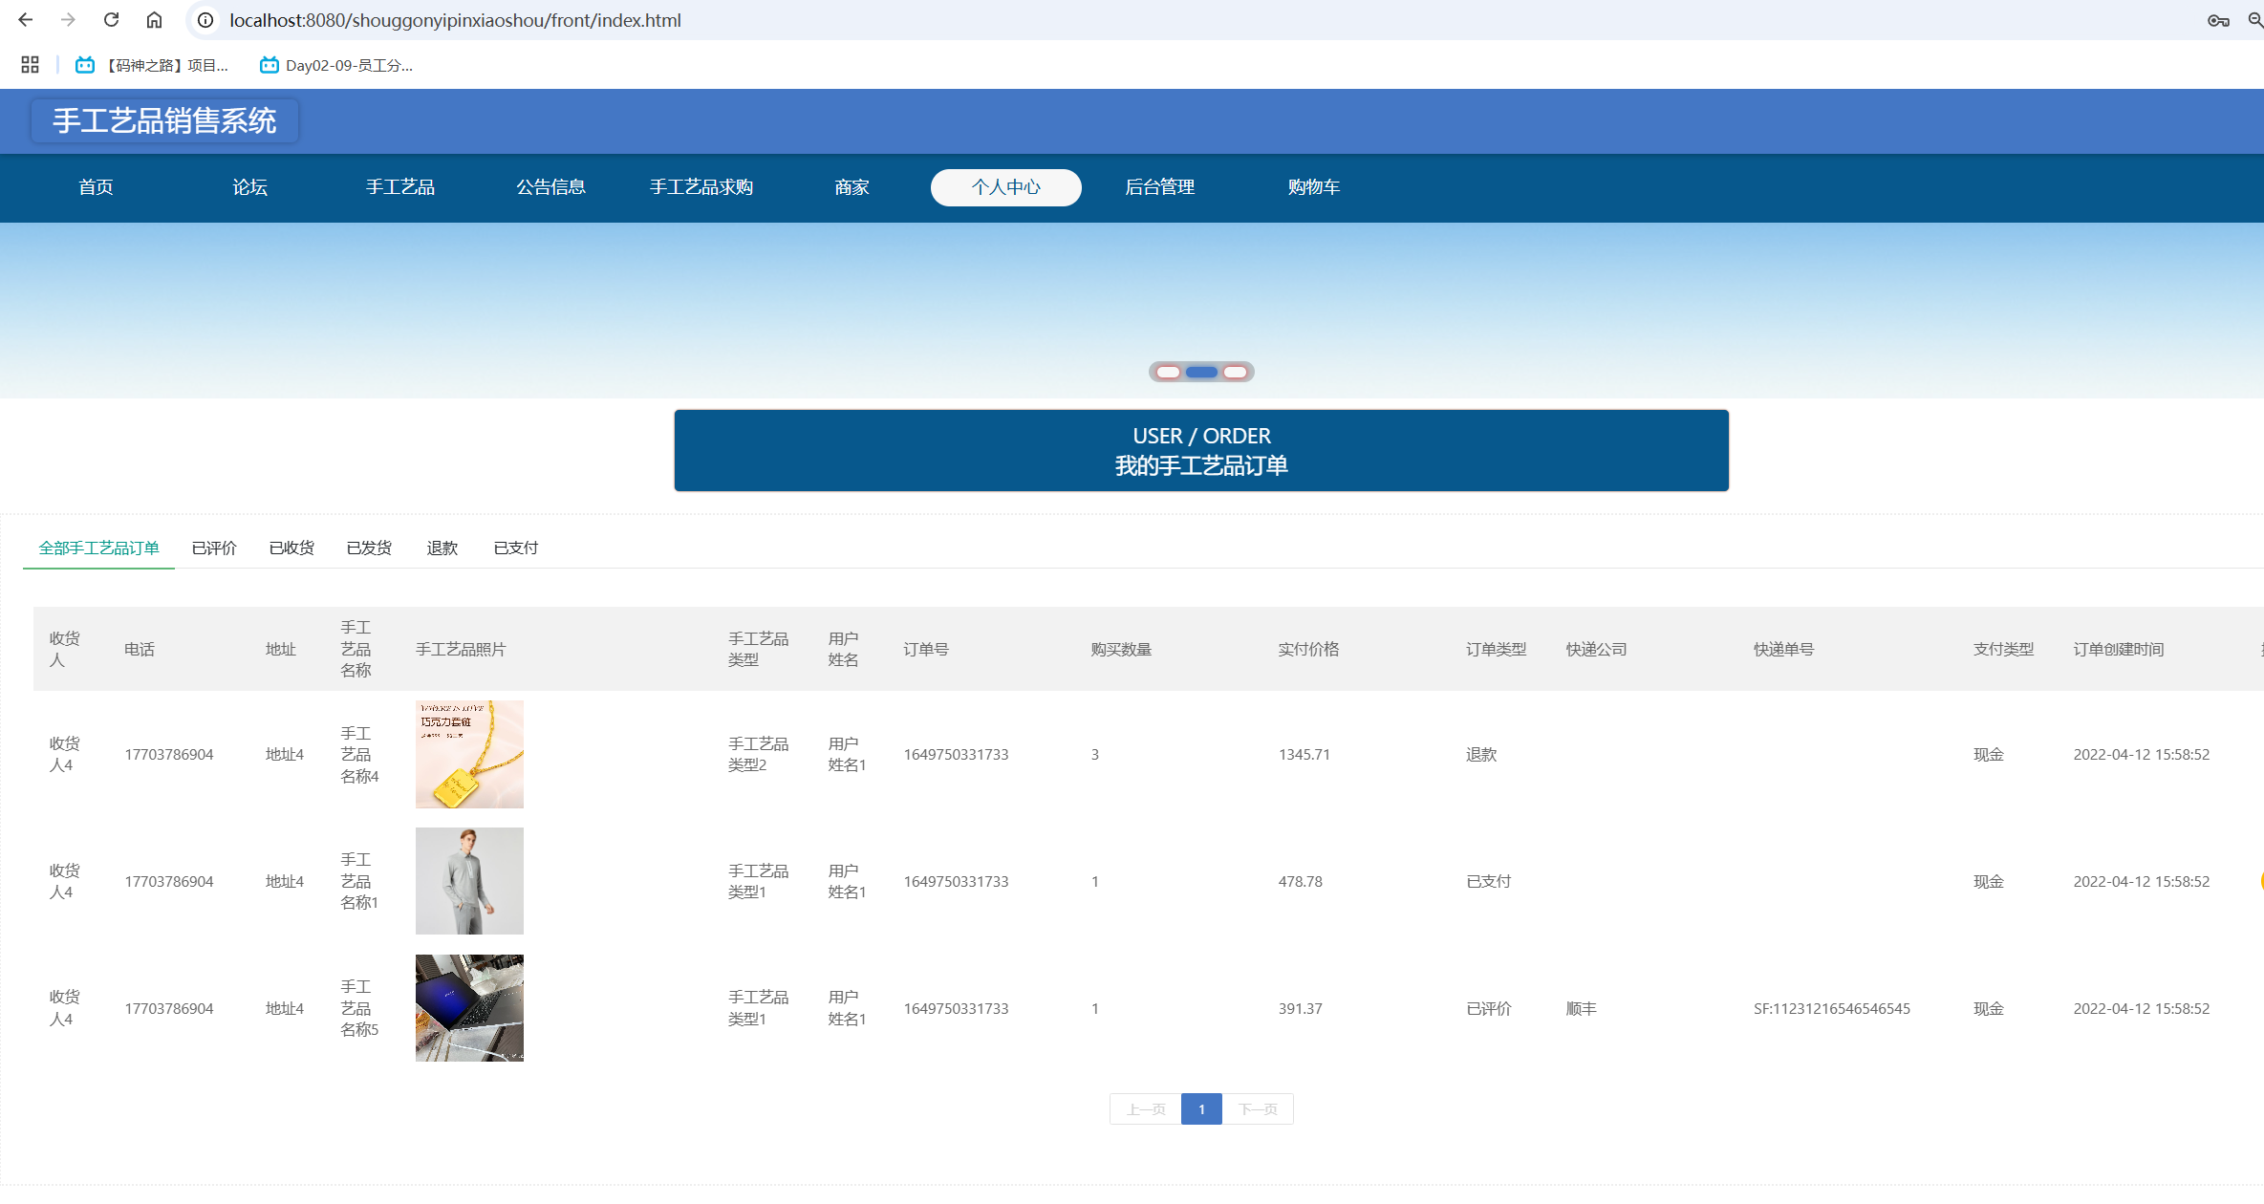Open the apps grid icon in bookmarks bar
Screen dimensions: 2264x1204
click(x=30, y=64)
